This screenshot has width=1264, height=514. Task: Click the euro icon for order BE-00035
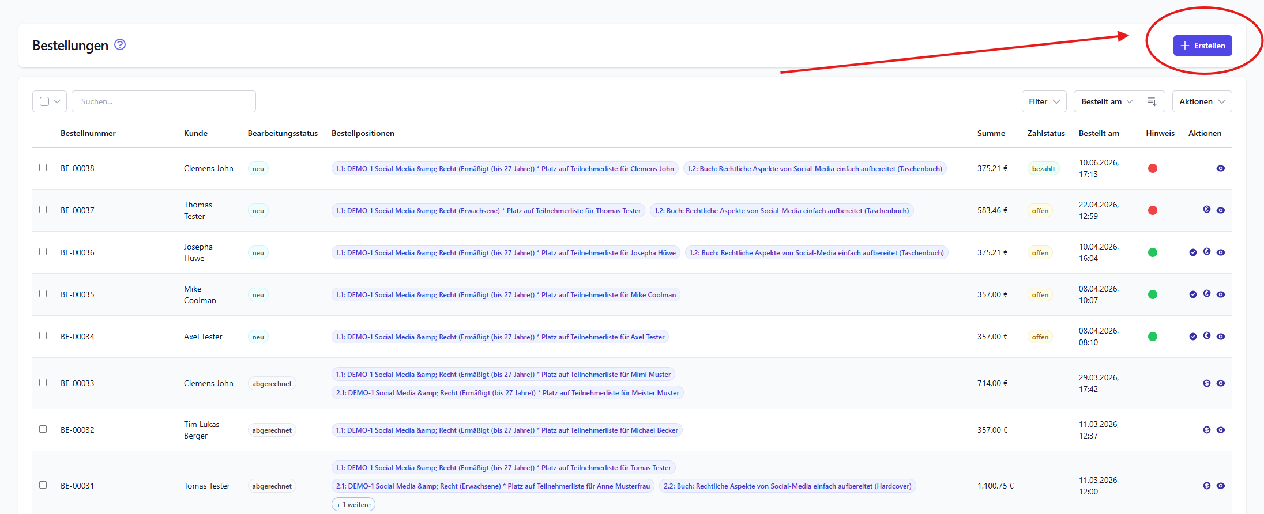1206,293
